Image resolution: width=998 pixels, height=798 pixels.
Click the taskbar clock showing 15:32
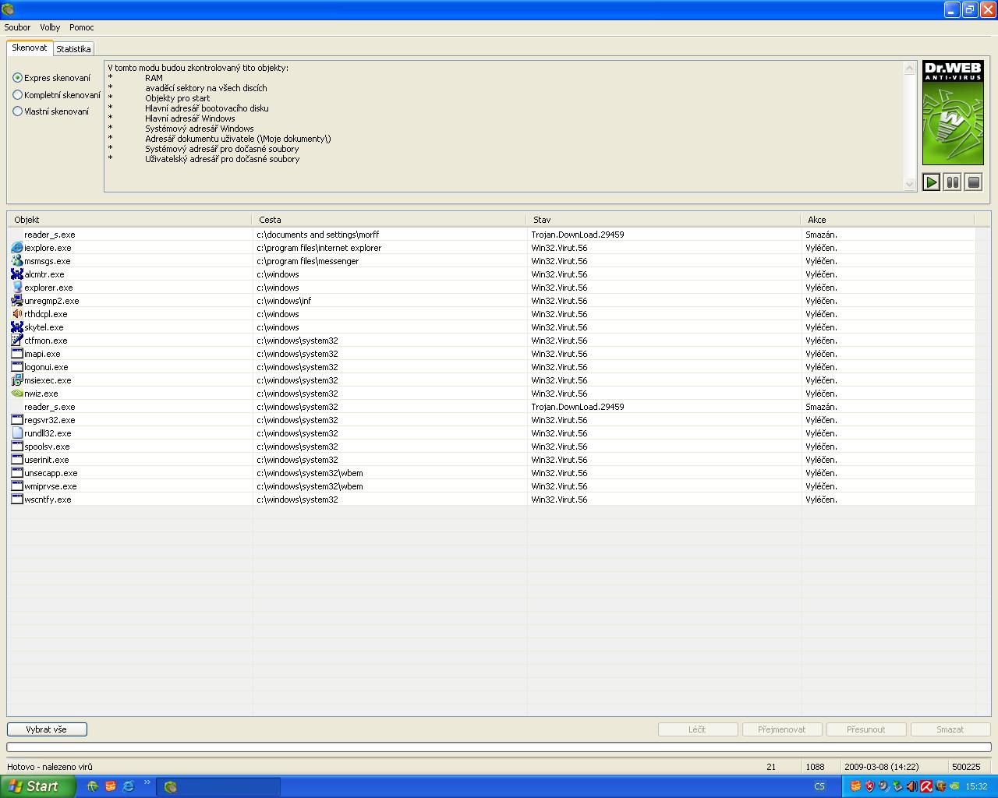tap(976, 786)
